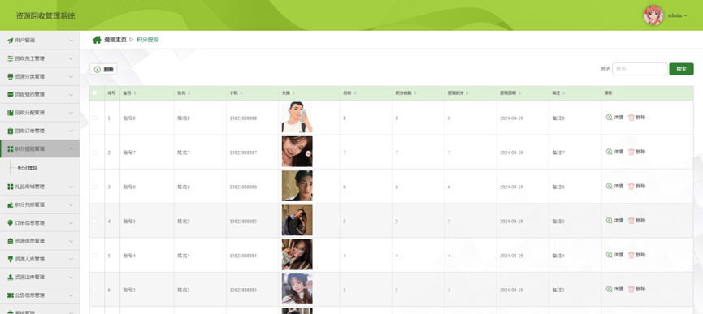Click the trash icon for 账号6 row
703x314 pixels.
coord(631,186)
